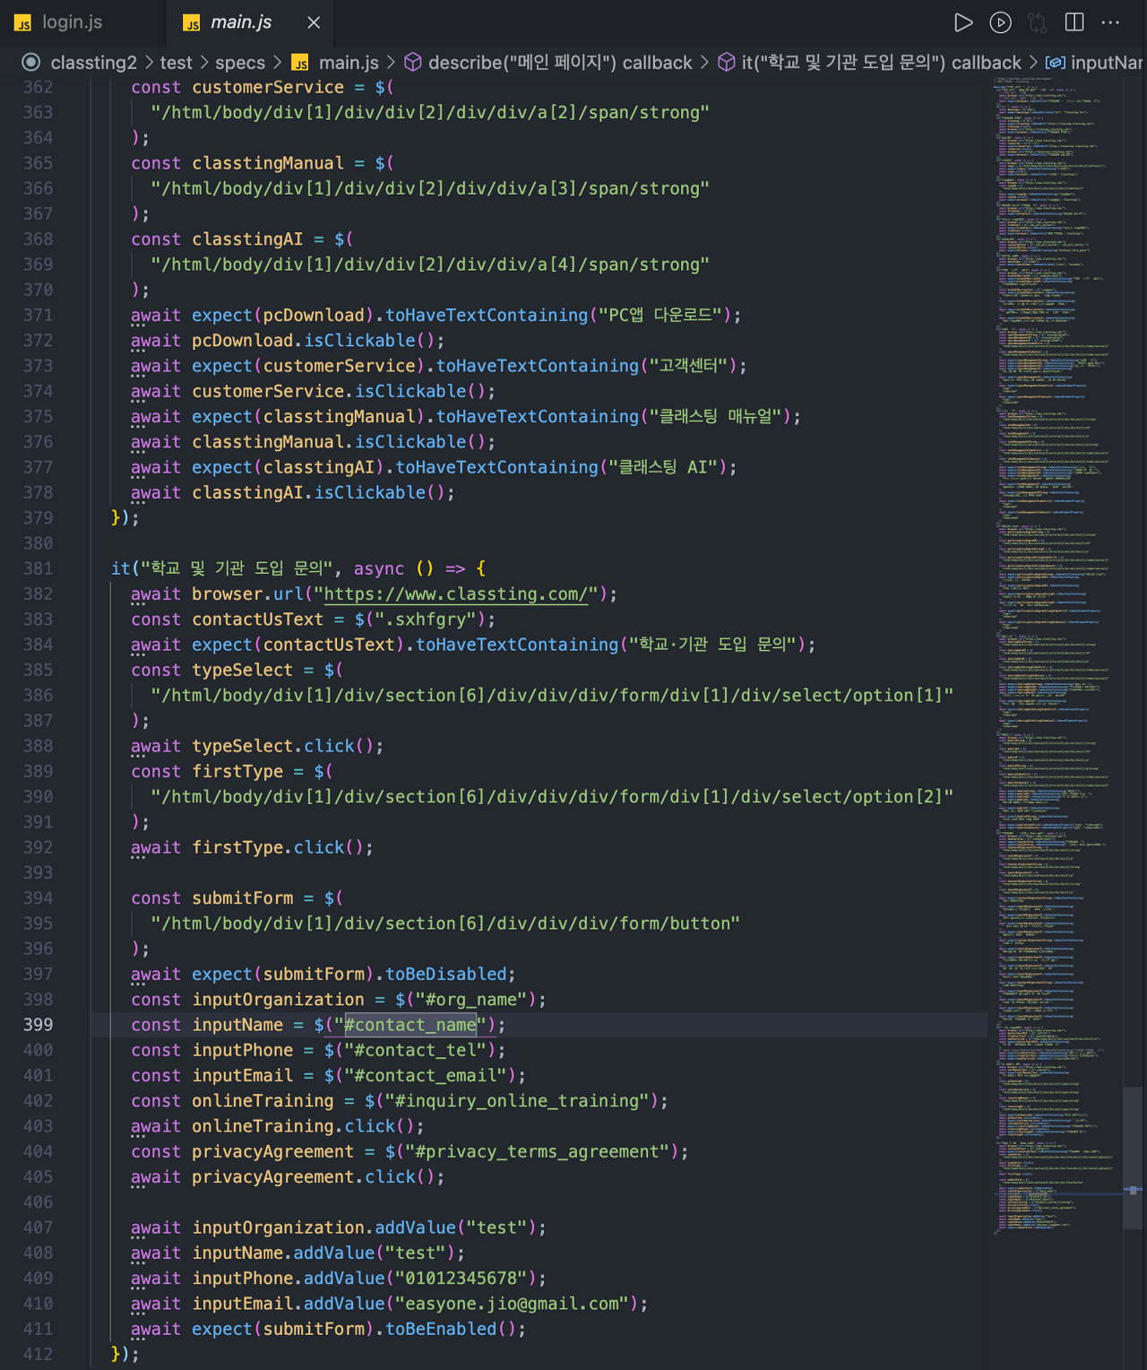Screen dimensions: 1147x1370
Task: Click the minimap viewport slider
Action: point(1134,1157)
